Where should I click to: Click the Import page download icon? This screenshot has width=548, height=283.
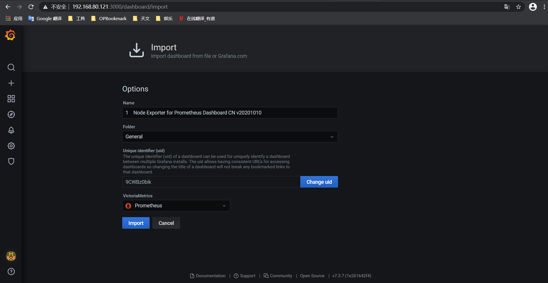(136, 50)
